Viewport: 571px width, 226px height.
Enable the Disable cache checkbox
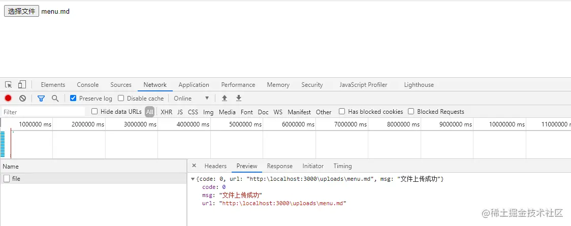[121, 98]
